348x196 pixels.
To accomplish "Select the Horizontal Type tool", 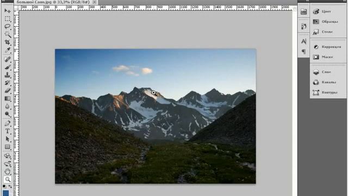I will pos(8,131).
